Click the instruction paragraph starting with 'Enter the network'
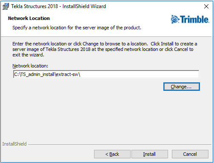 click(x=105, y=49)
